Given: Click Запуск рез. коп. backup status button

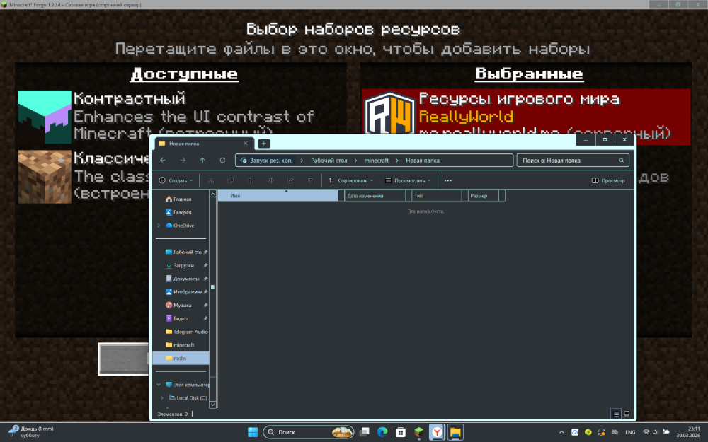Looking at the screenshot, I should pos(267,161).
